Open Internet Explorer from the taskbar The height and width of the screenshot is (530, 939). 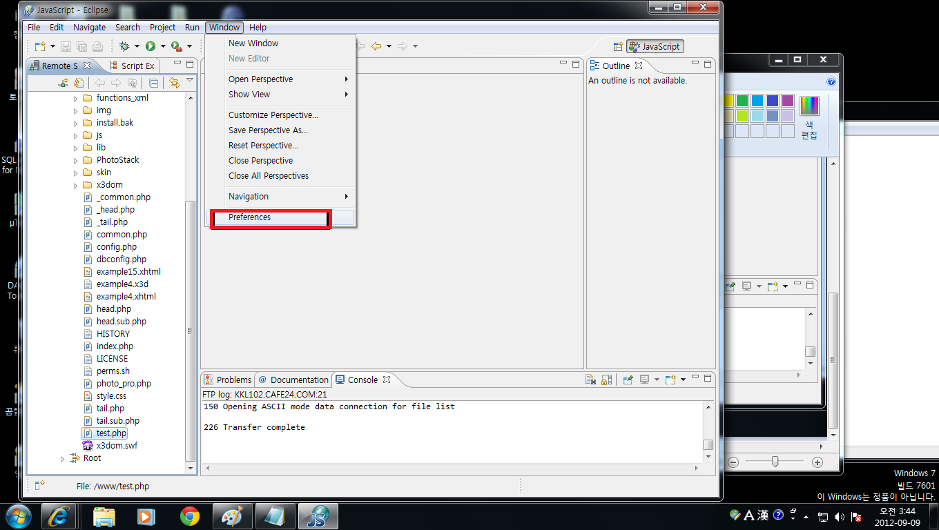coord(59,516)
